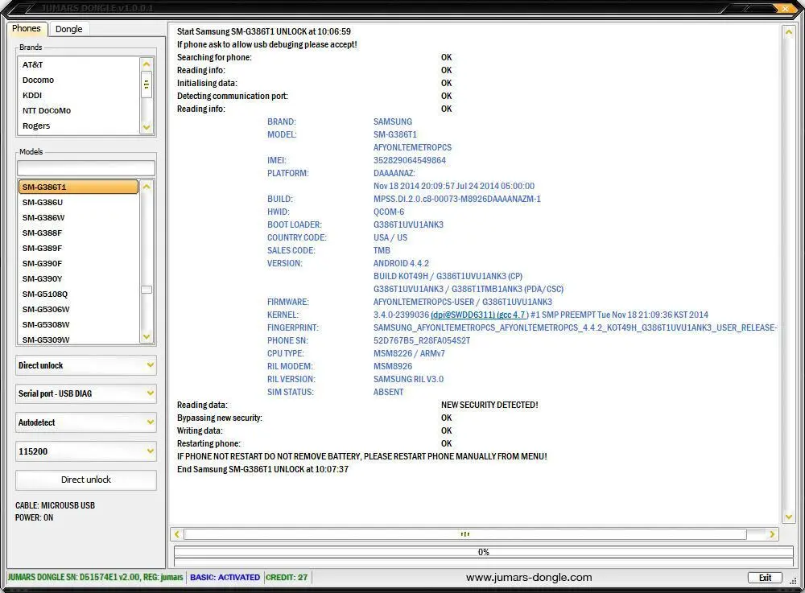
Task: Select Rogers in Brands list
Action: click(x=78, y=126)
